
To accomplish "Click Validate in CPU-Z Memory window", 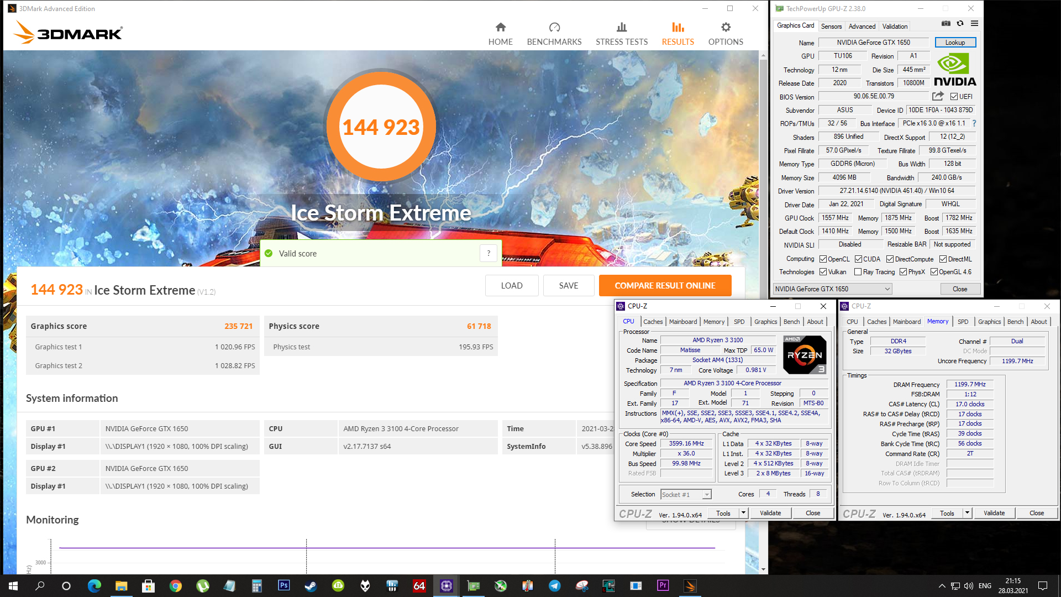I will (994, 512).
